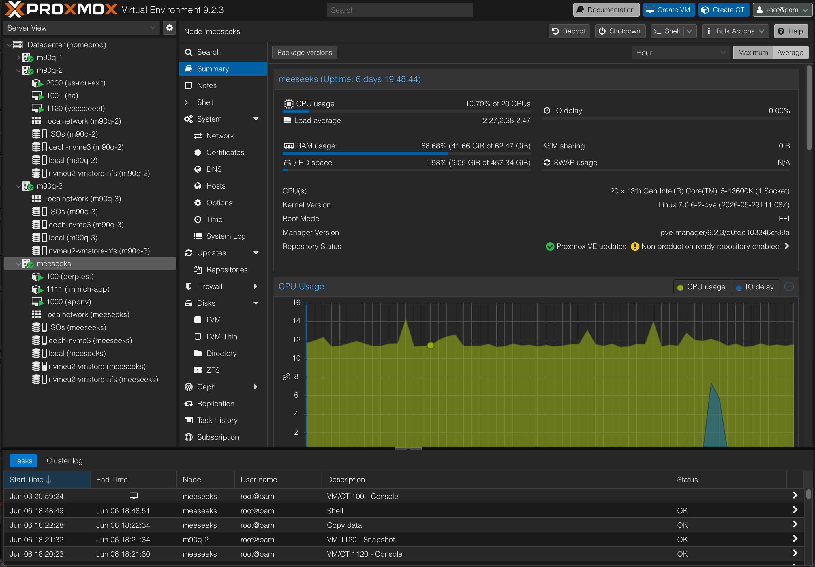
Task: Select VM 1000 (appnv)
Action: click(x=68, y=302)
